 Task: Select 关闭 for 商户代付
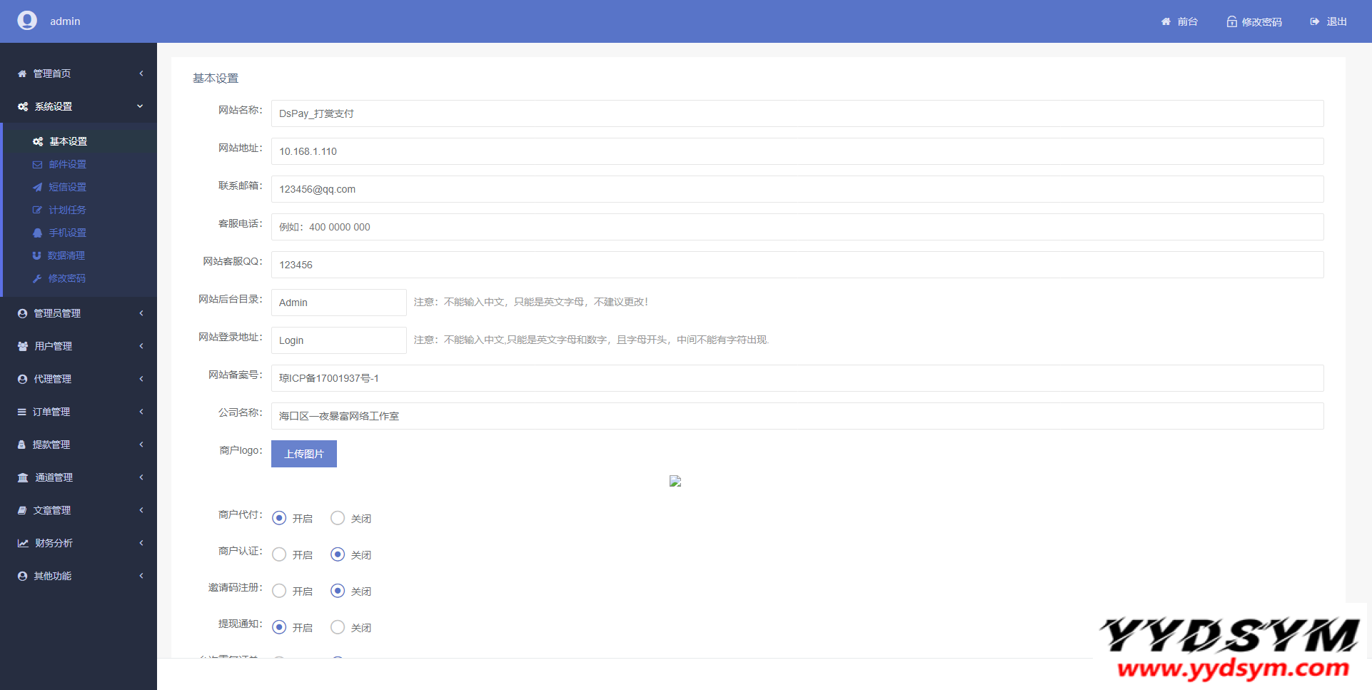pyautogui.click(x=338, y=518)
